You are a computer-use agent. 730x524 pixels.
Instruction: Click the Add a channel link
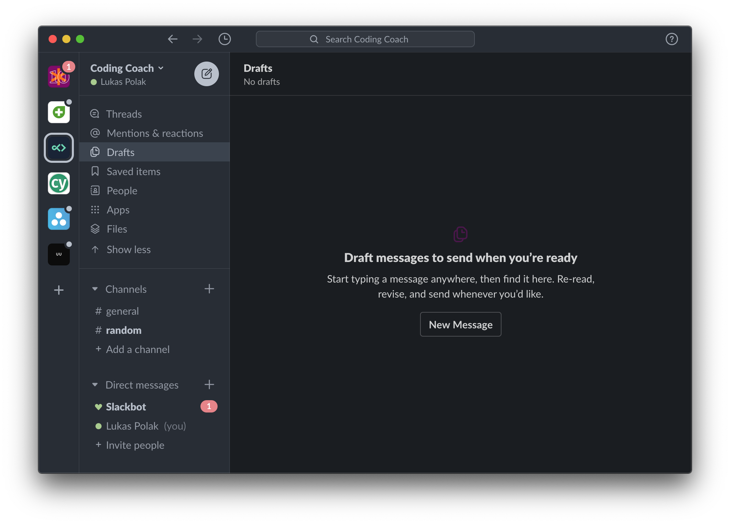click(138, 349)
